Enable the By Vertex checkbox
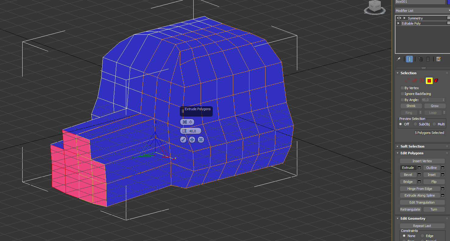Screen dimensions: 450x241 point(402,88)
